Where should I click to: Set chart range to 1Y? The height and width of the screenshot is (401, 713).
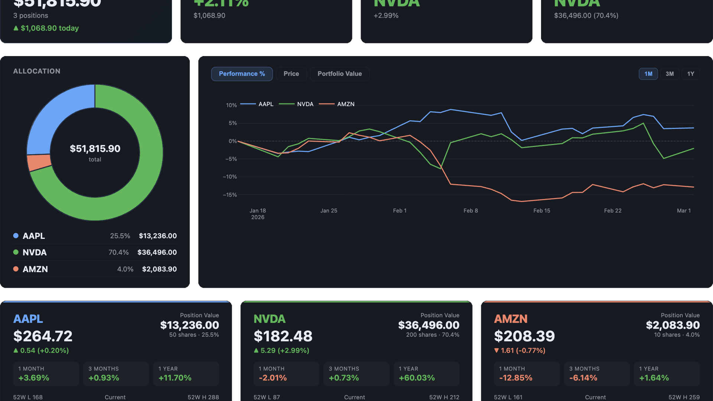coord(690,74)
